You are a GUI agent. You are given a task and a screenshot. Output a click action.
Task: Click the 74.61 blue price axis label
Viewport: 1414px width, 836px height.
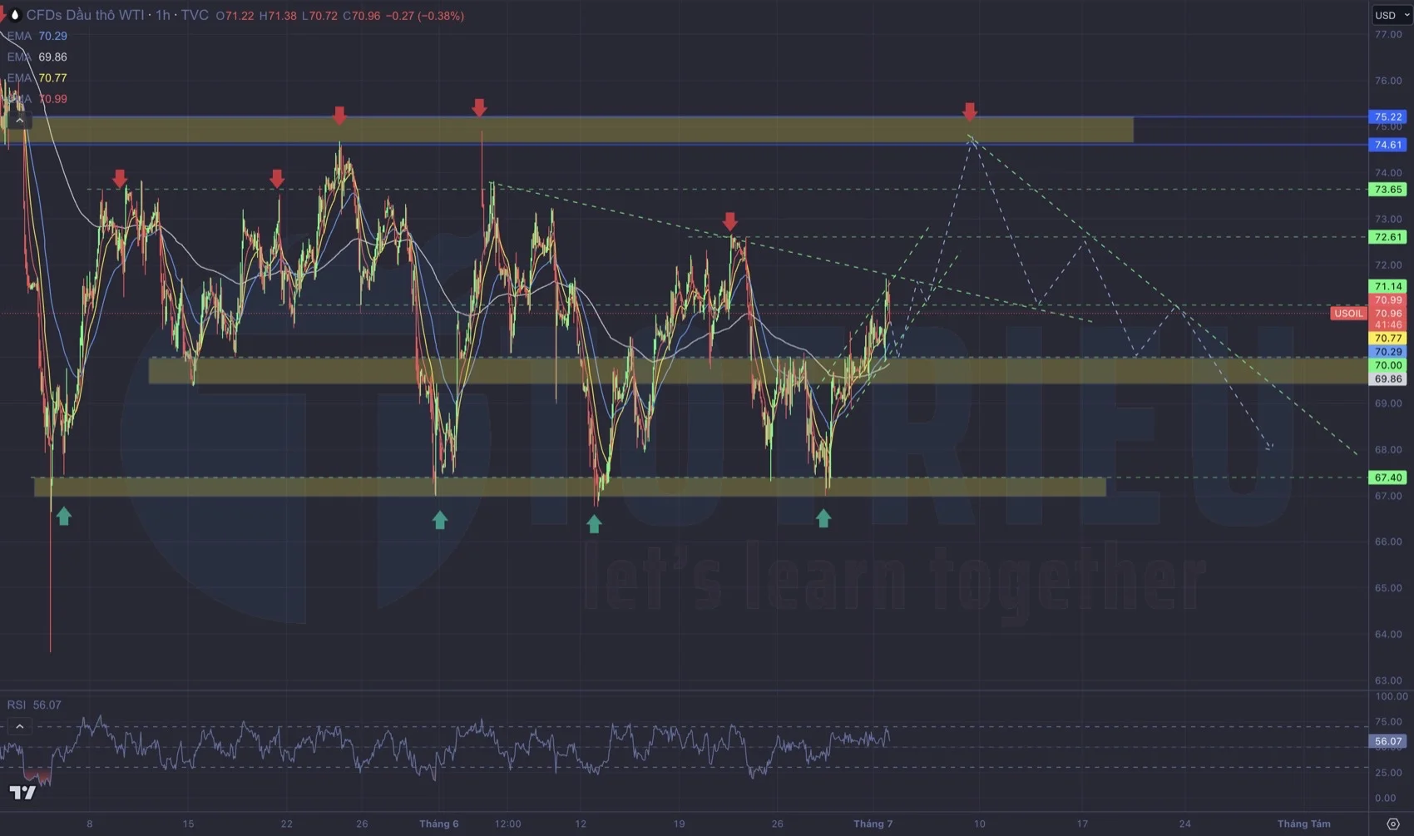tap(1388, 145)
